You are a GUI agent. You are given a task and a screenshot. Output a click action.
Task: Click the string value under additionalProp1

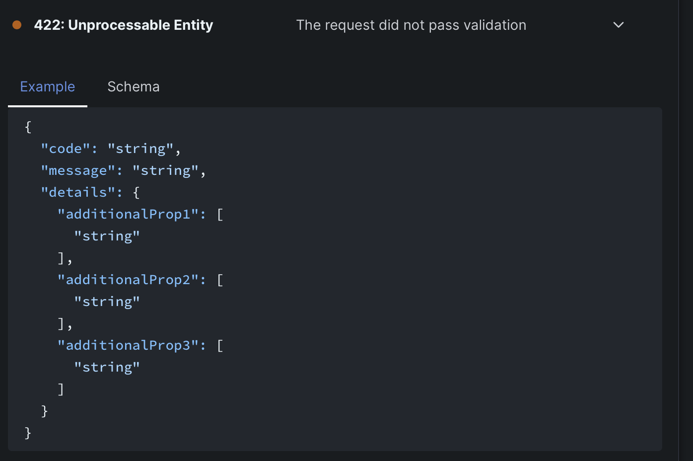tap(107, 236)
